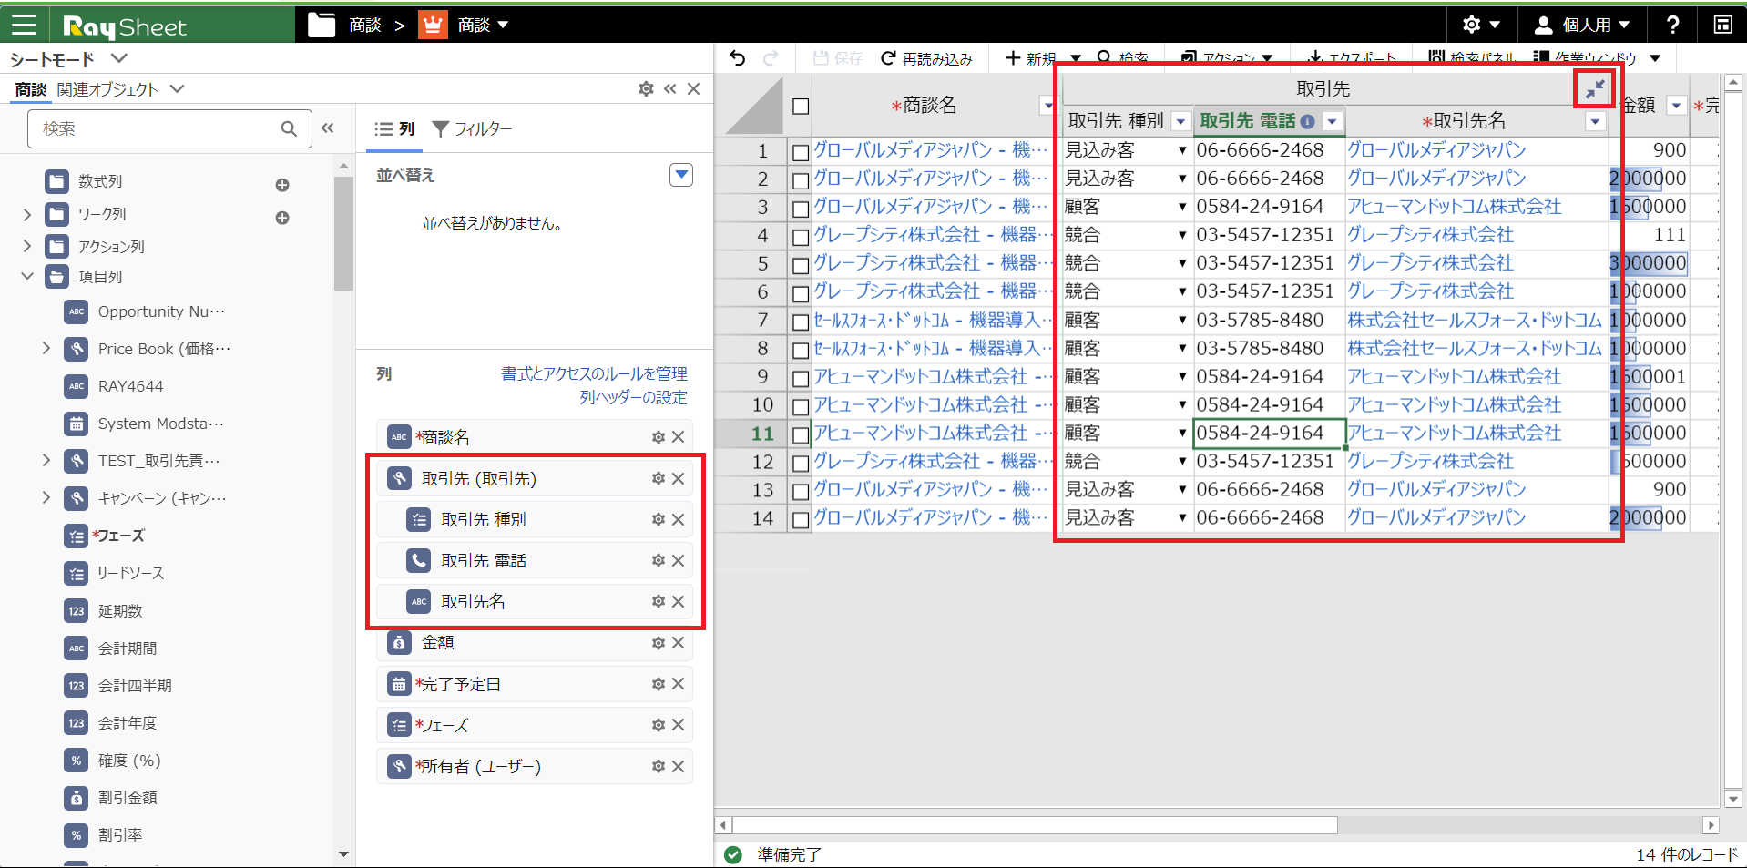The width and height of the screenshot is (1747, 868).
Task: Check the row 7 checkbox
Action: [x=801, y=322]
